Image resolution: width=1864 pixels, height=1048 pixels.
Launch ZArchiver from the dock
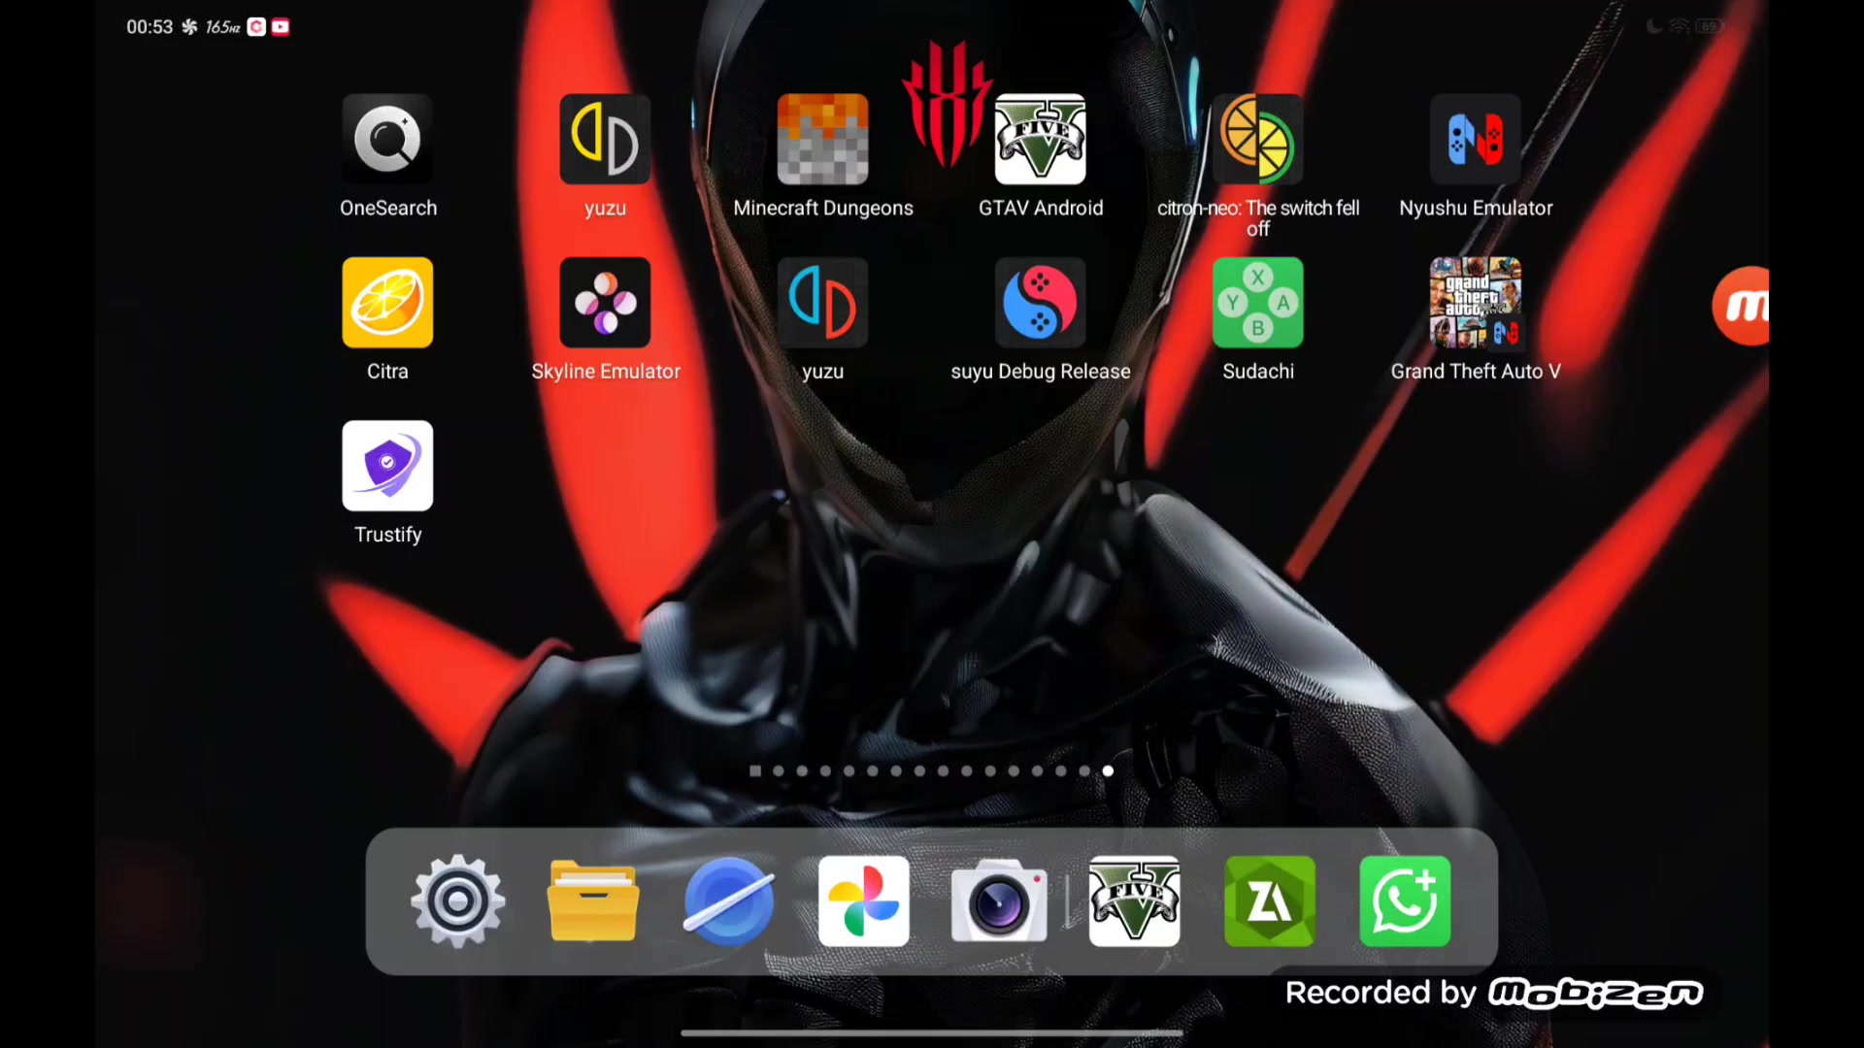1269,901
